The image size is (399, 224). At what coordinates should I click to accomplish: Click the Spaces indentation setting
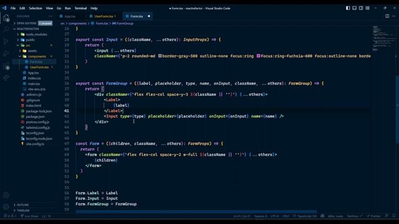261,216
